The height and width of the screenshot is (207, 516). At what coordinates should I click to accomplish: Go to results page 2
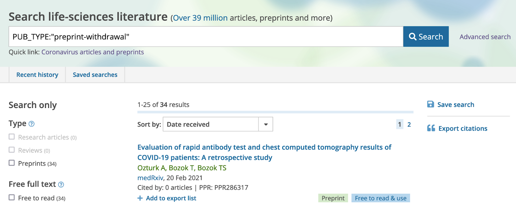[409, 124]
